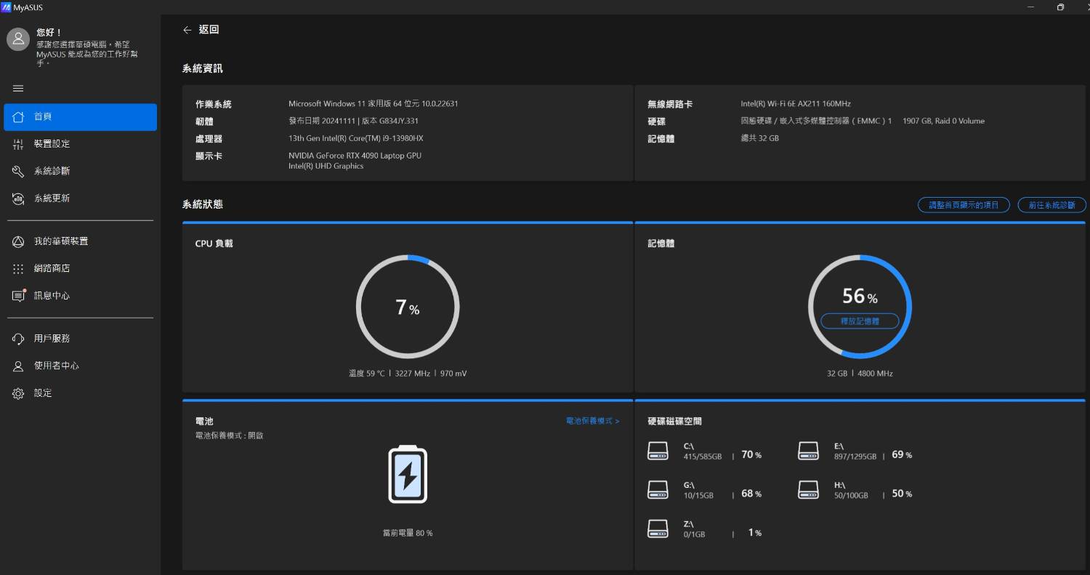Click the 用戶服務 headset icon
This screenshot has width=1090, height=575.
(18, 339)
